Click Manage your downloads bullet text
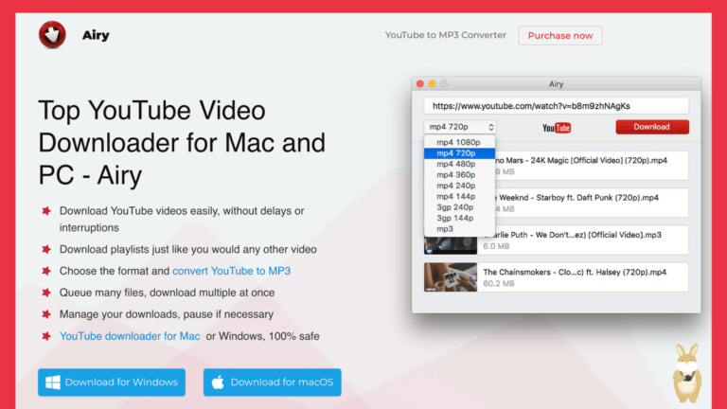 point(167,314)
